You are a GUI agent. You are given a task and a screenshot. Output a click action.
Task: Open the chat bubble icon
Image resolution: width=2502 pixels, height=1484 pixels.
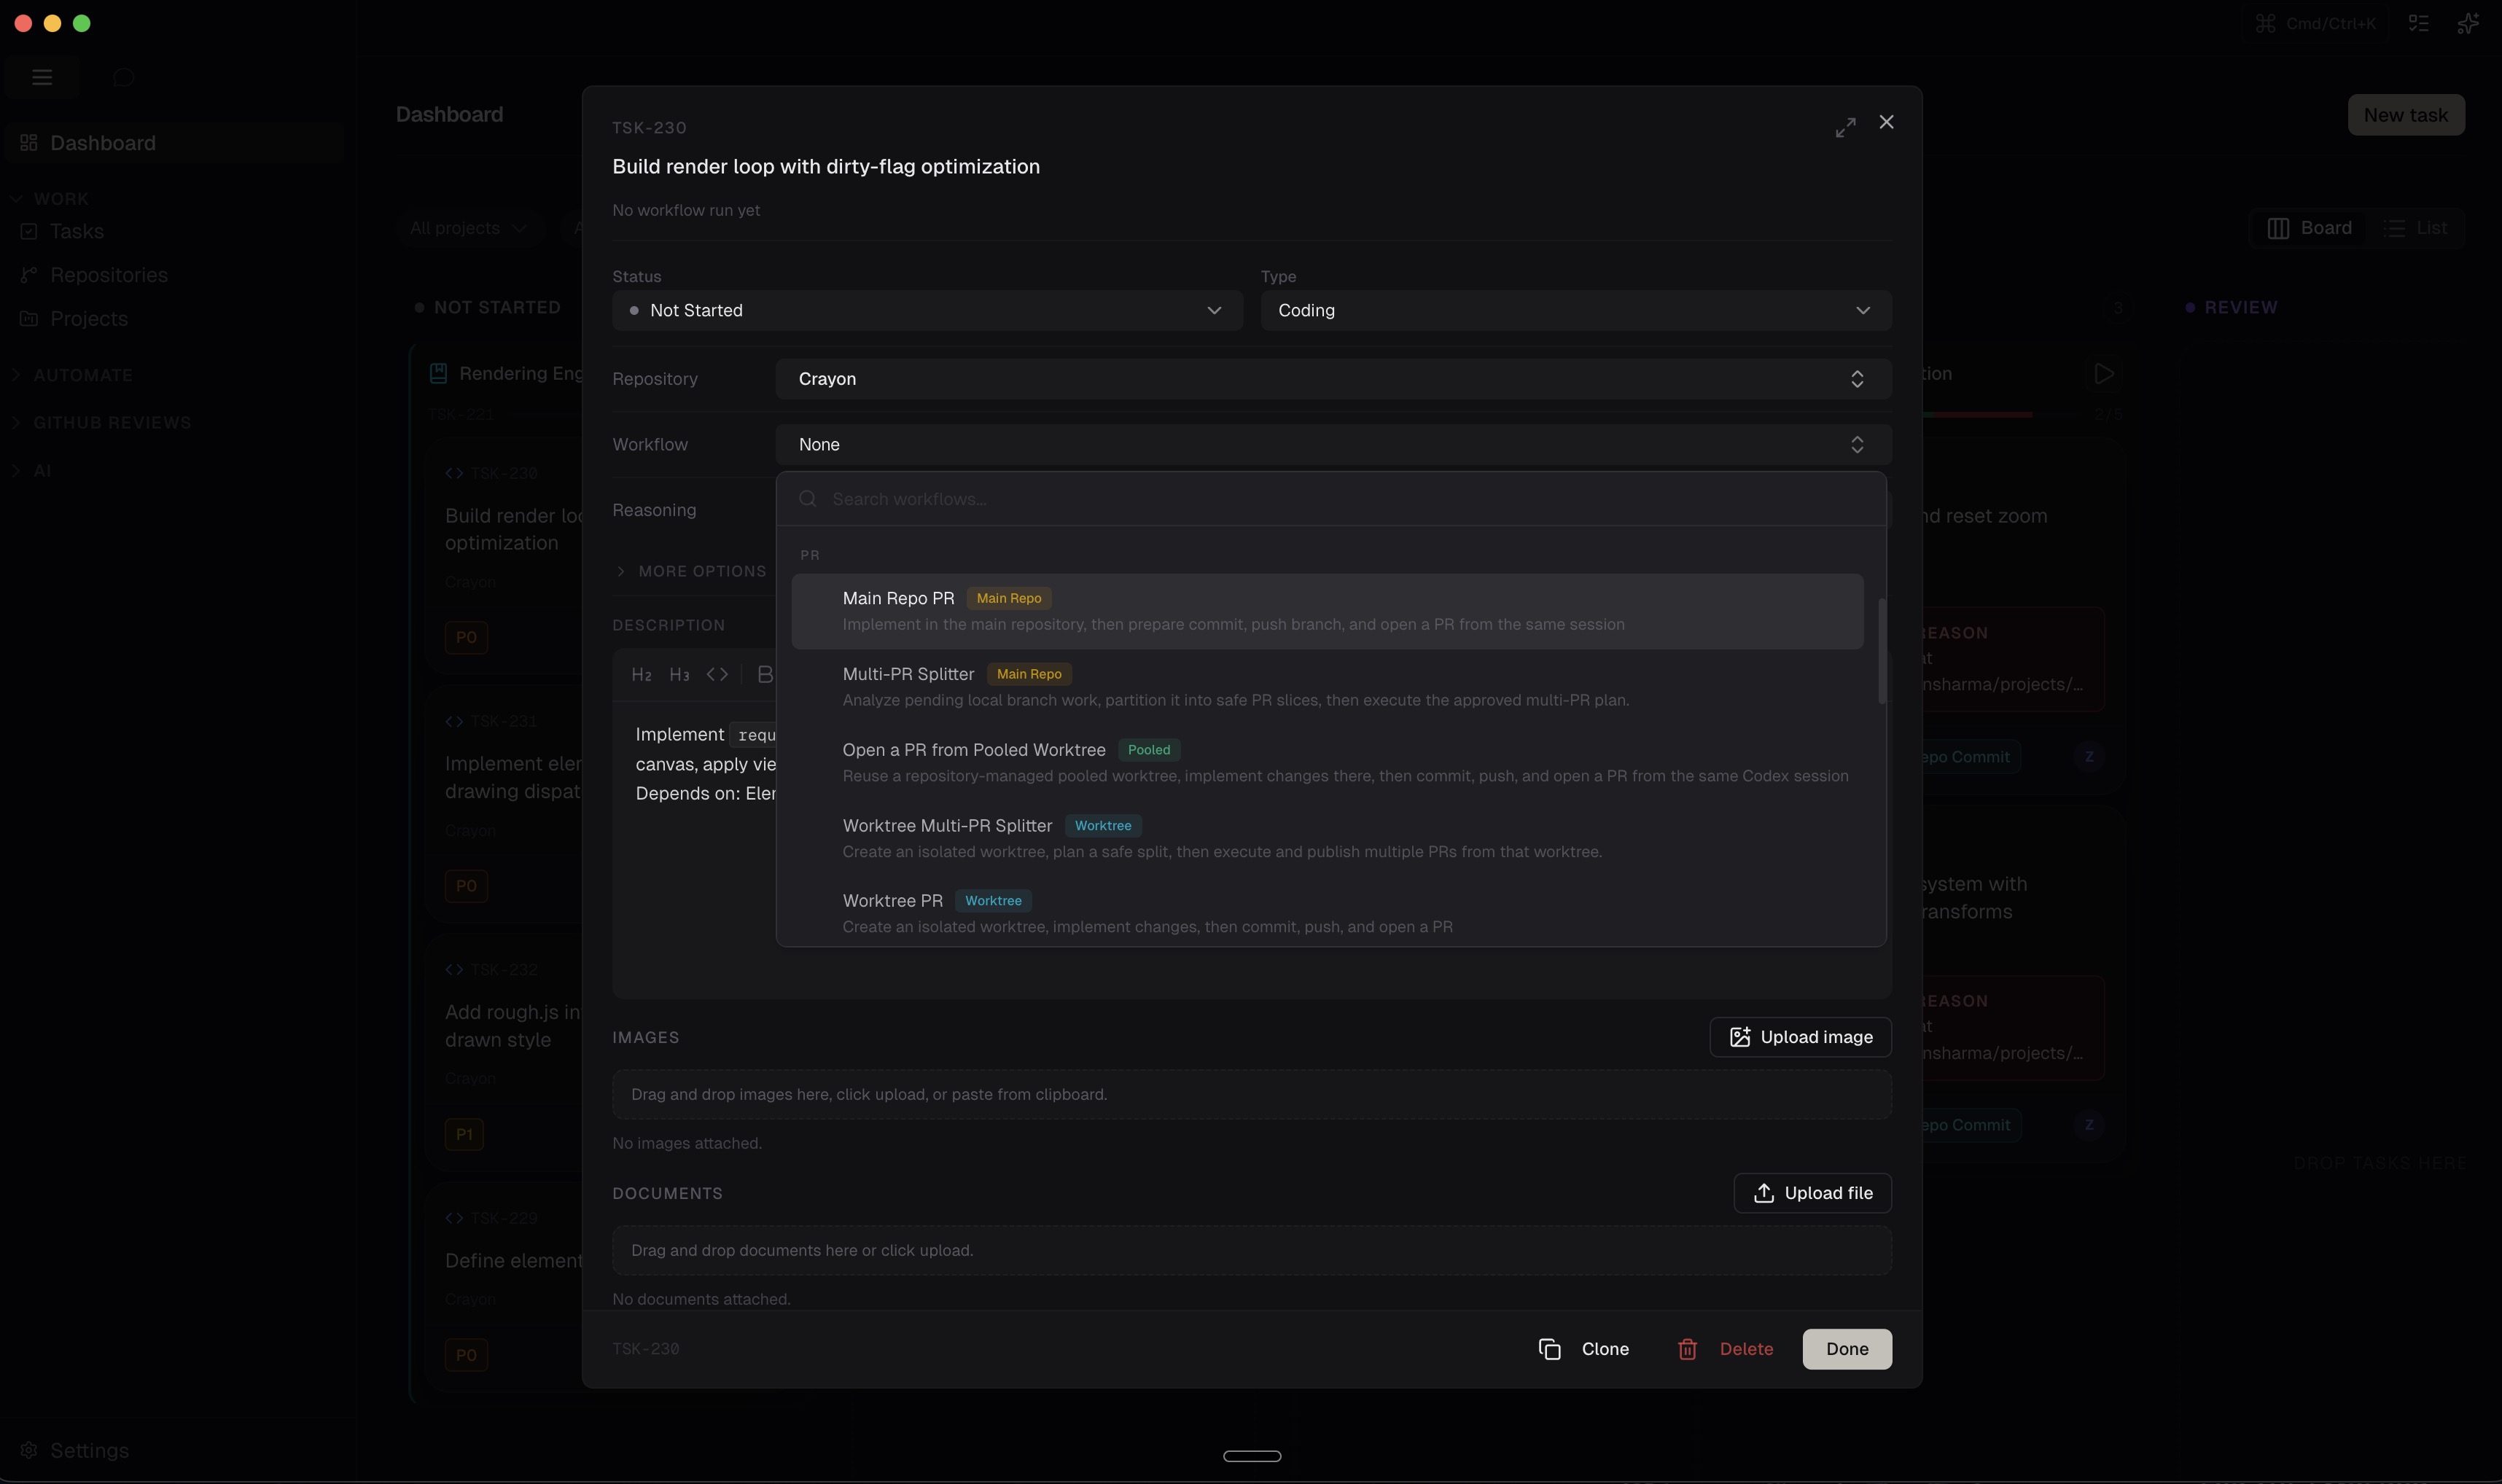(x=123, y=77)
